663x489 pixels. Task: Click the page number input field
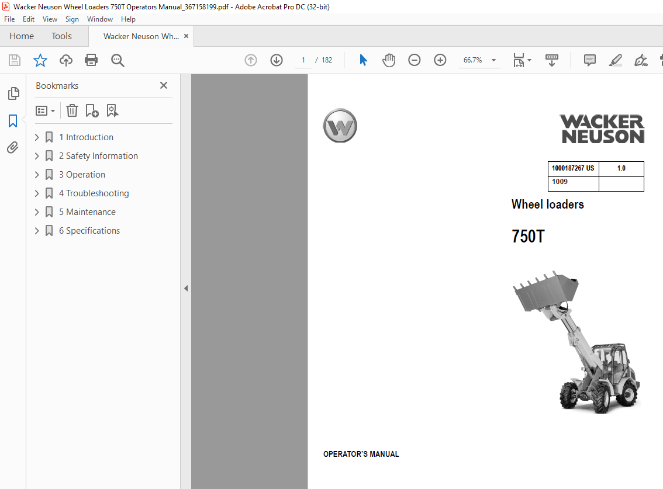coord(303,60)
